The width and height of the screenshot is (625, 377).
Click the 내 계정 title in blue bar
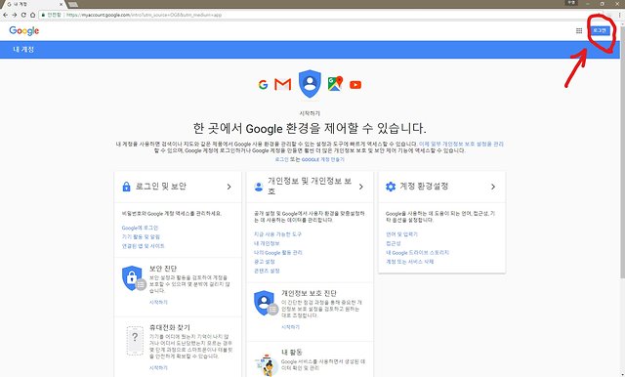coord(23,50)
